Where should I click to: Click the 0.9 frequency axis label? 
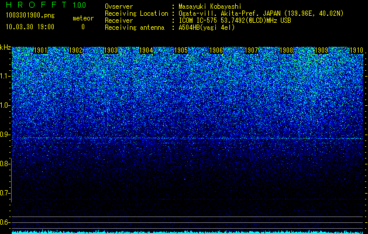point(5,135)
